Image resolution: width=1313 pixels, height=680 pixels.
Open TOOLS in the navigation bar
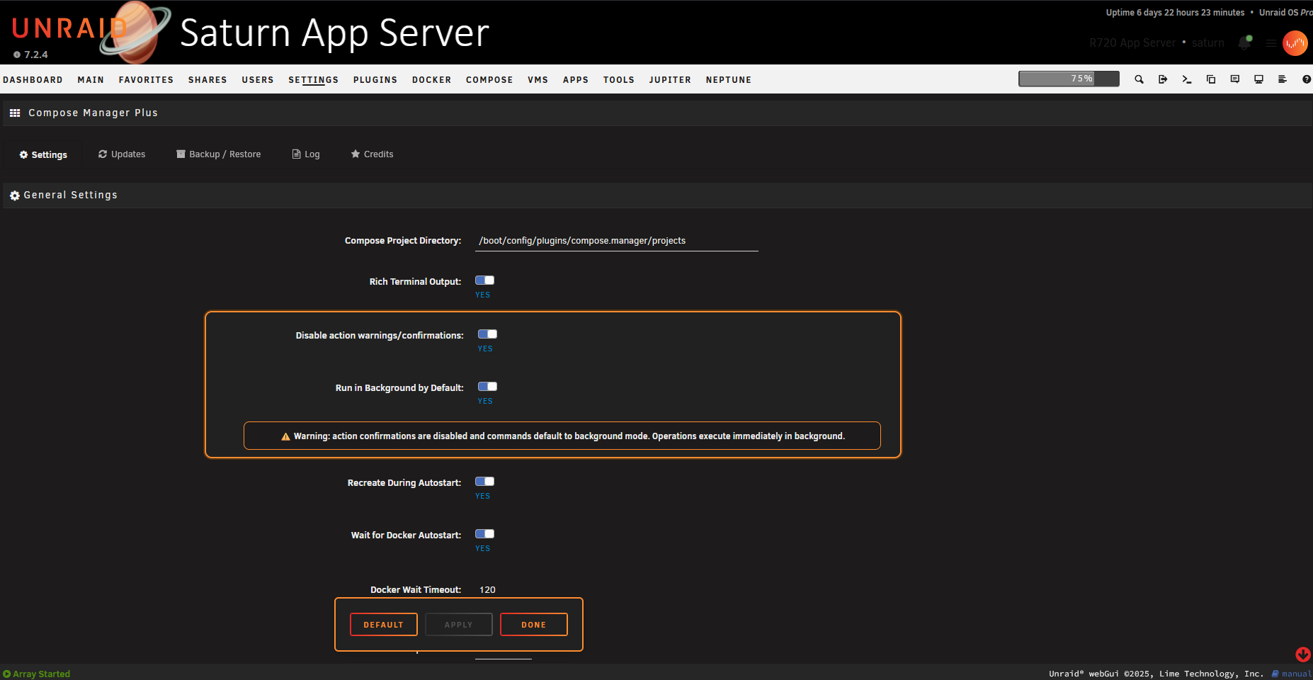click(x=619, y=80)
